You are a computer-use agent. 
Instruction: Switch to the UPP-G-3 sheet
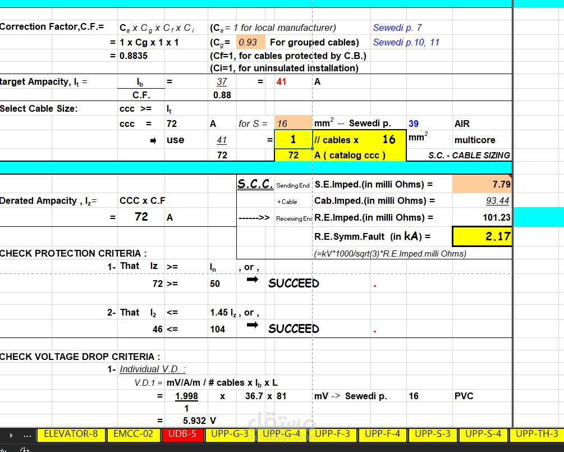coord(230,435)
